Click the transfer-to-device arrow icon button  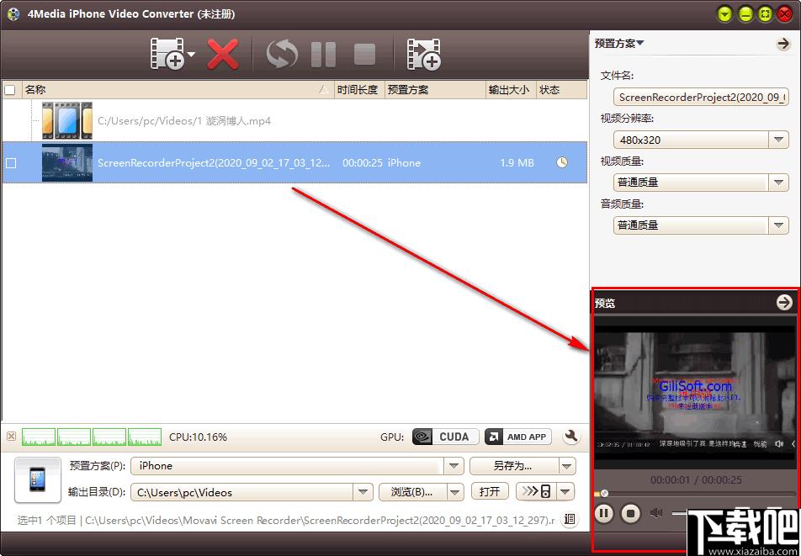click(x=537, y=492)
